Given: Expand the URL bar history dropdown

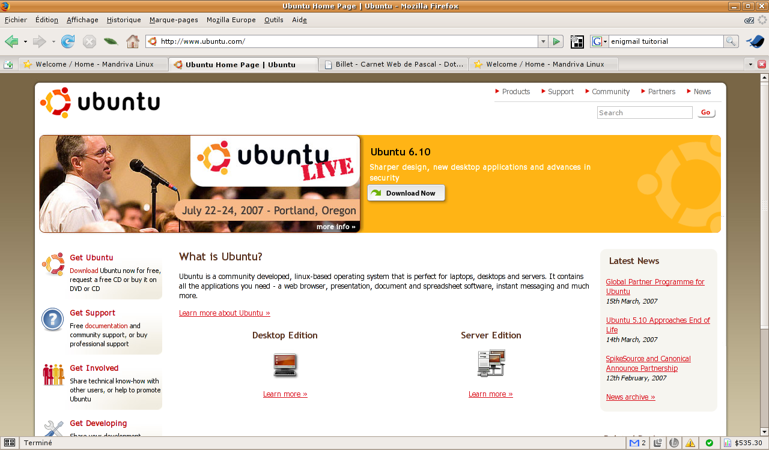Looking at the screenshot, I should click(543, 41).
